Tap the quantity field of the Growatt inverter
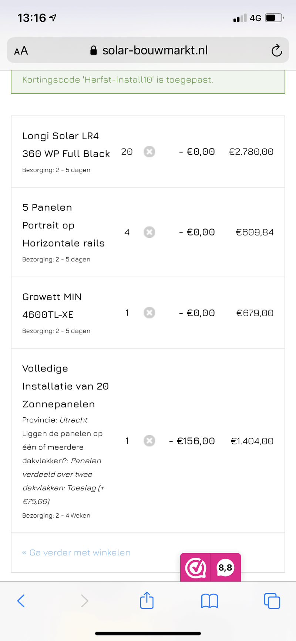 (x=127, y=313)
